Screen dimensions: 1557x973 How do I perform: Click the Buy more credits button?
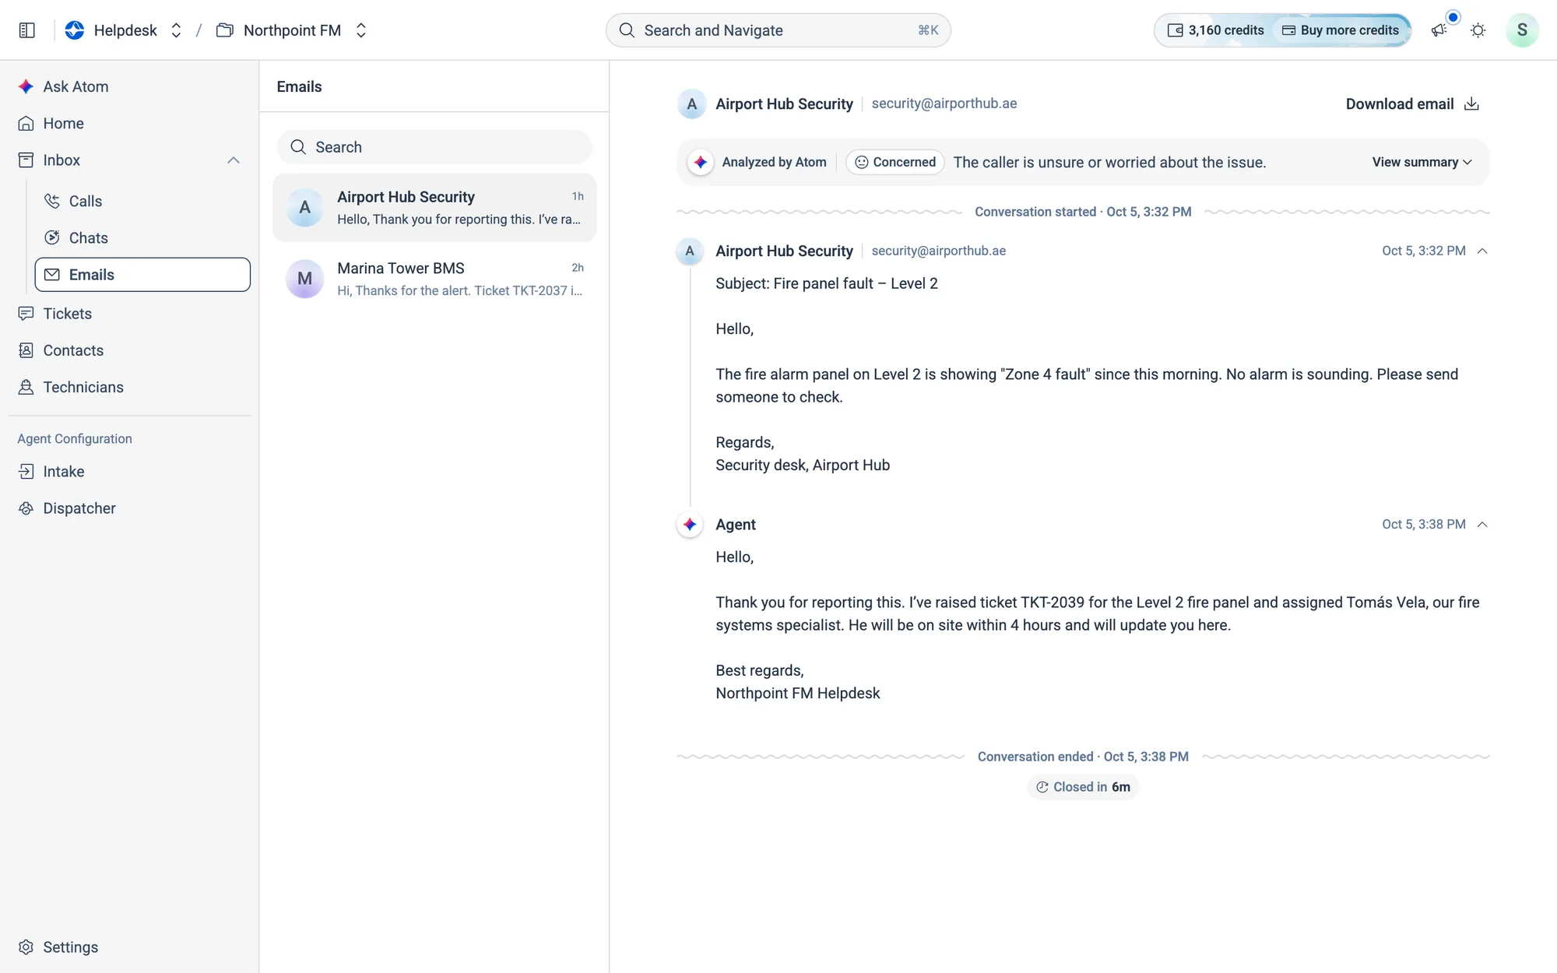[x=1341, y=30]
